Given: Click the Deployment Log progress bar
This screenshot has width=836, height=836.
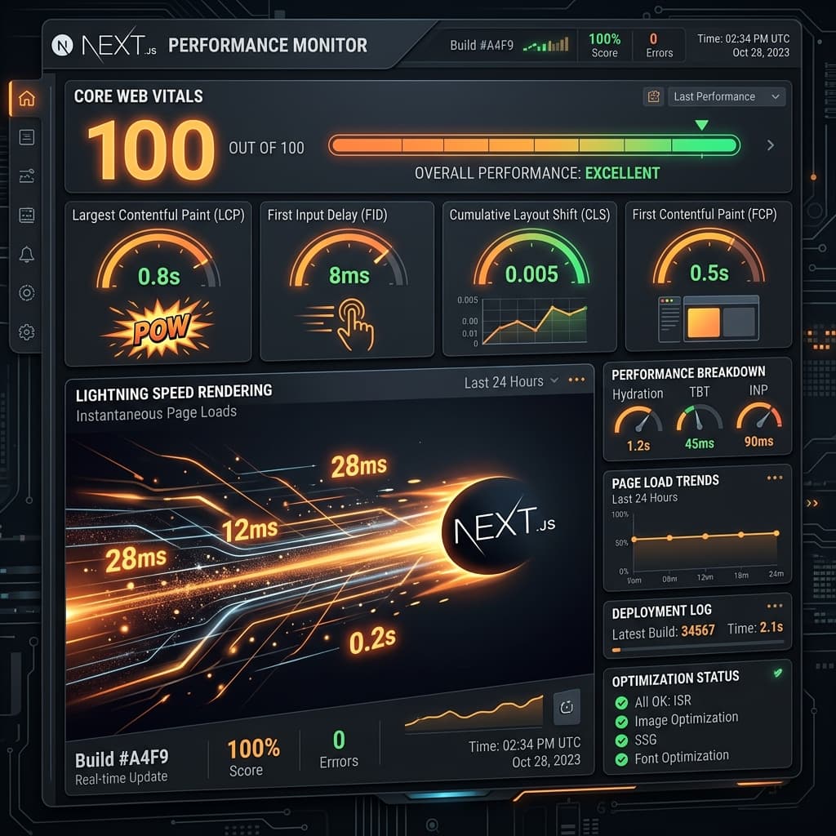Looking at the screenshot, I should 698,647.
